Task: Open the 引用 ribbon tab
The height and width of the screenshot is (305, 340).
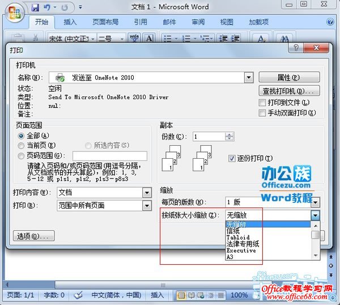Action: point(141,22)
